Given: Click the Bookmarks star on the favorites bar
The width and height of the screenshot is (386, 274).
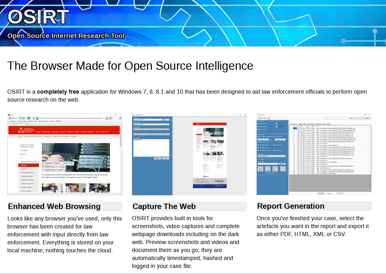Looking at the screenshot, I should tap(9, 121).
